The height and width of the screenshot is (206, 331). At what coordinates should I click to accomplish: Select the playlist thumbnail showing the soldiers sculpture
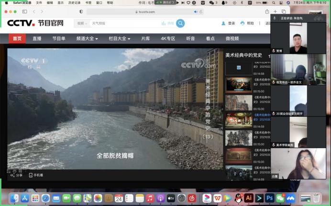(239, 138)
